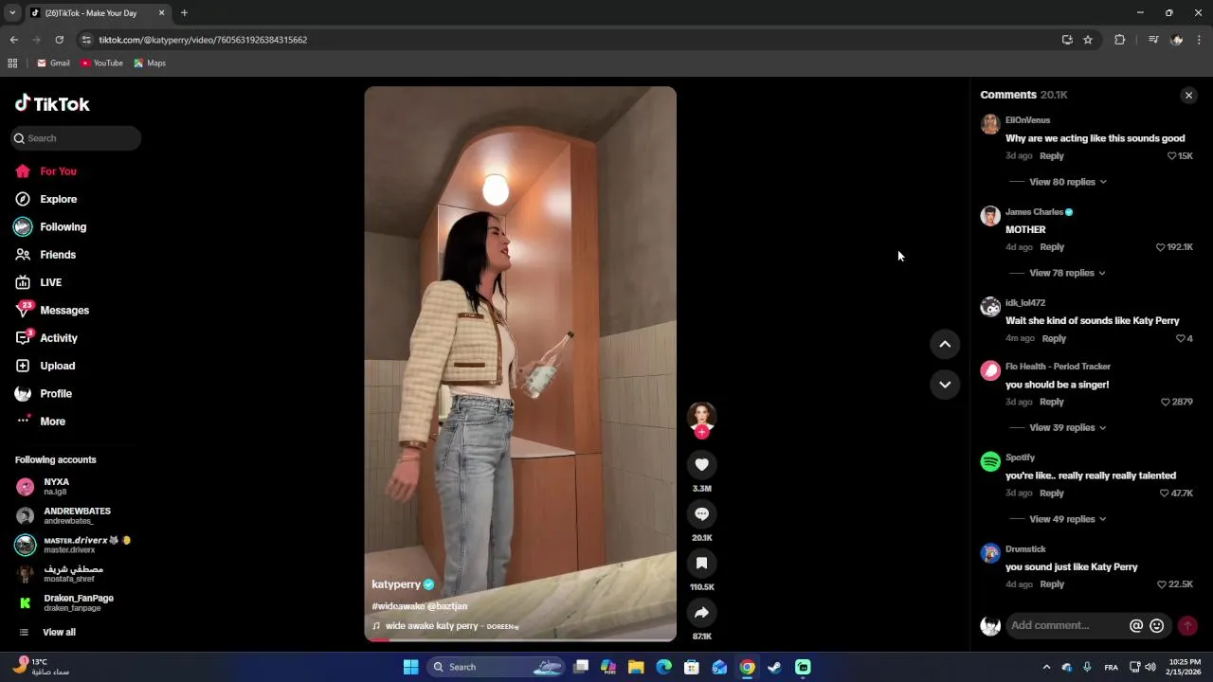1213x682 pixels.
Task: Open James Charles commenter avatar
Action: pyautogui.click(x=990, y=216)
